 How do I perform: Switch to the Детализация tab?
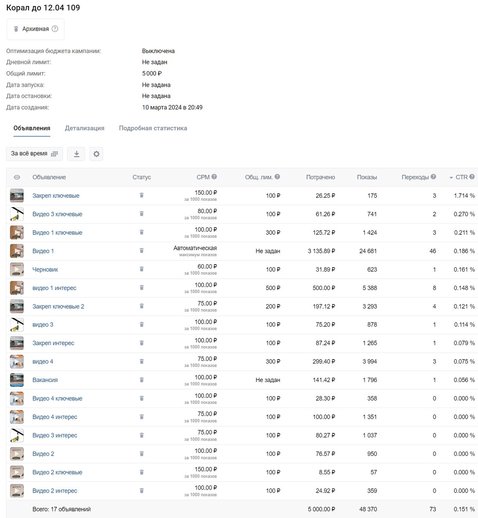point(85,128)
